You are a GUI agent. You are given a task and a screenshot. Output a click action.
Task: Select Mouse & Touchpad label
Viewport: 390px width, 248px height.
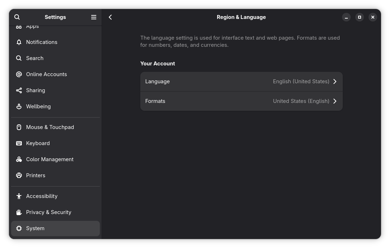50,127
